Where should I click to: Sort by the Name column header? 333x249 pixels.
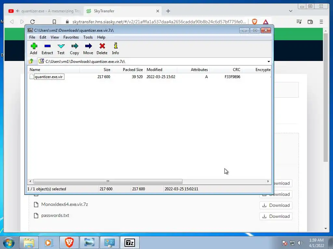[53, 70]
